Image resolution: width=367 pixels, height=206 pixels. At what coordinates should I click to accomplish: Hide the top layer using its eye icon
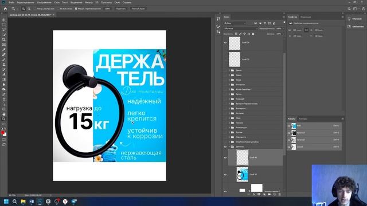pyautogui.click(x=225, y=42)
